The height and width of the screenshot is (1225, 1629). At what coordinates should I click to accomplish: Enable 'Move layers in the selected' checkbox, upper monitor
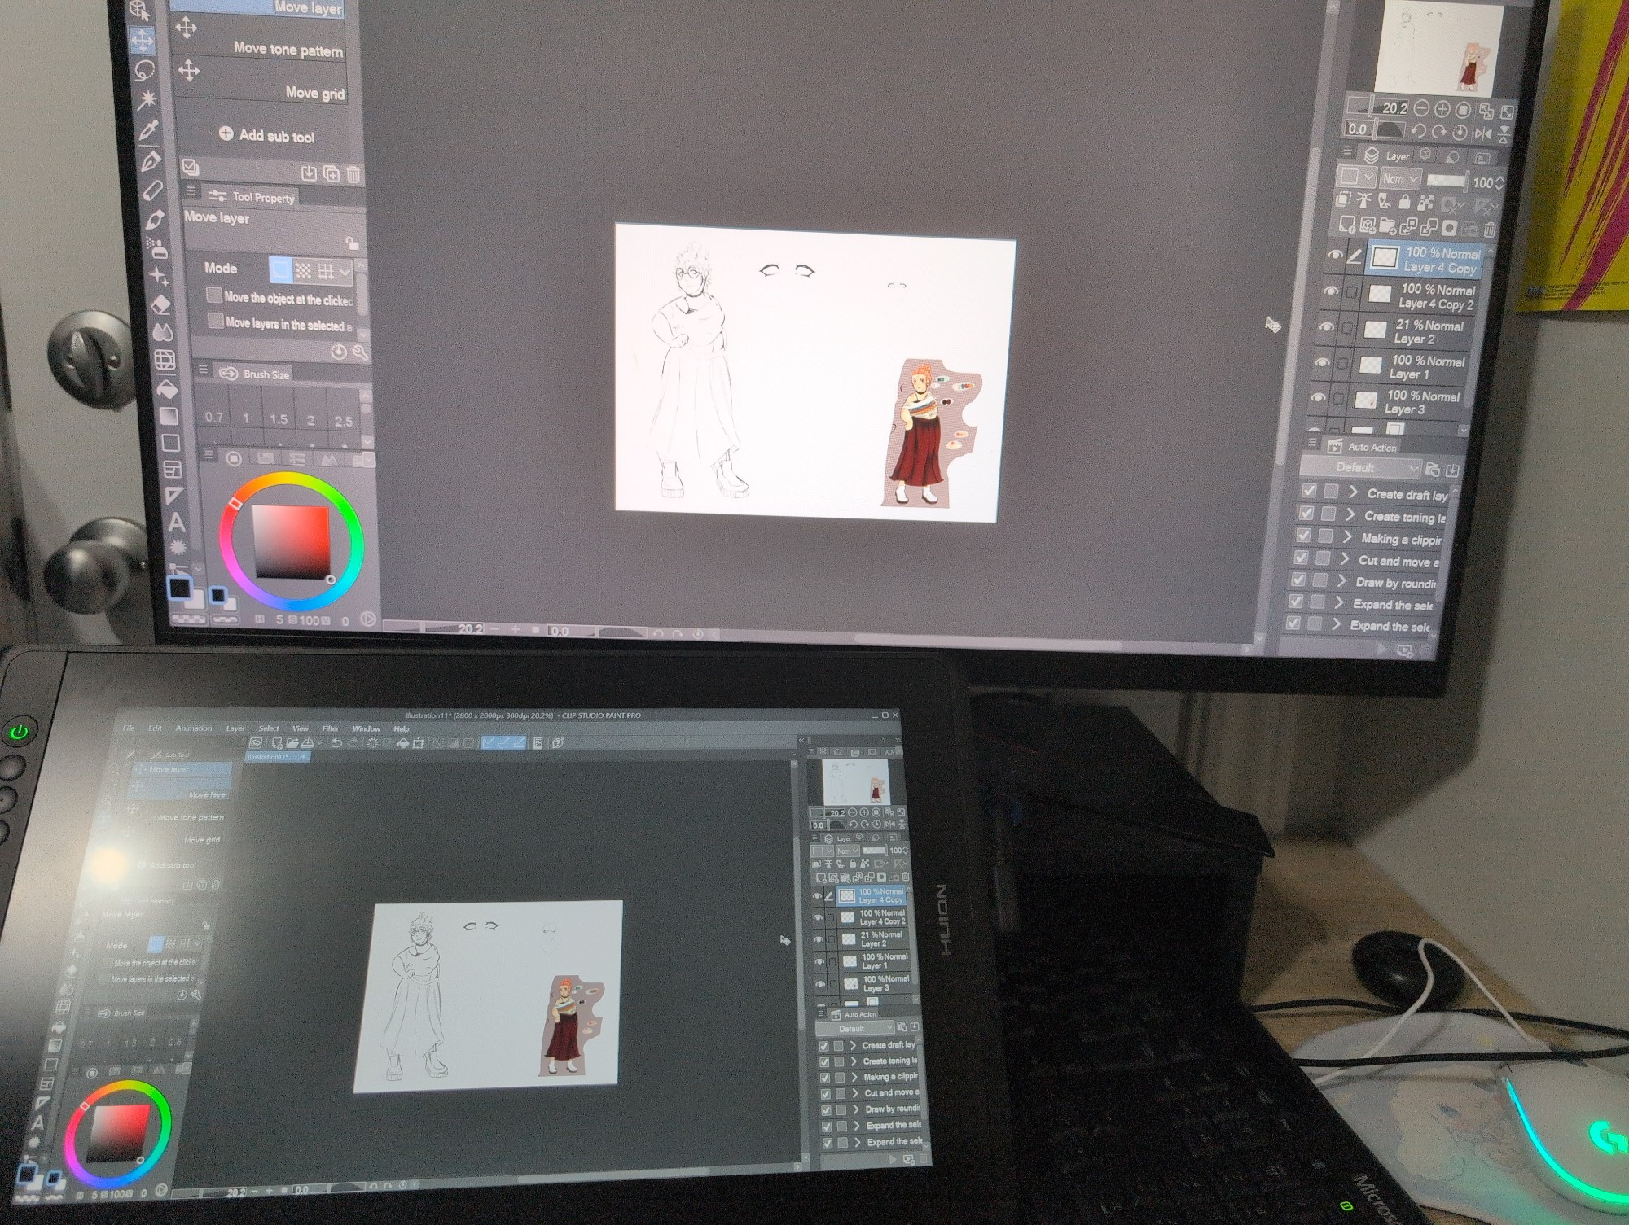pos(216,321)
